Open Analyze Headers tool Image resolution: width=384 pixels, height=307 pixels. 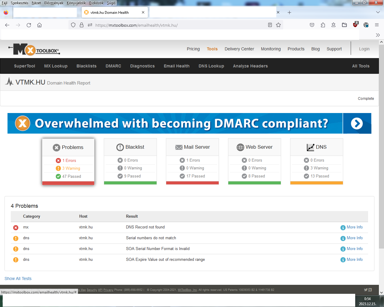(250, 66)
